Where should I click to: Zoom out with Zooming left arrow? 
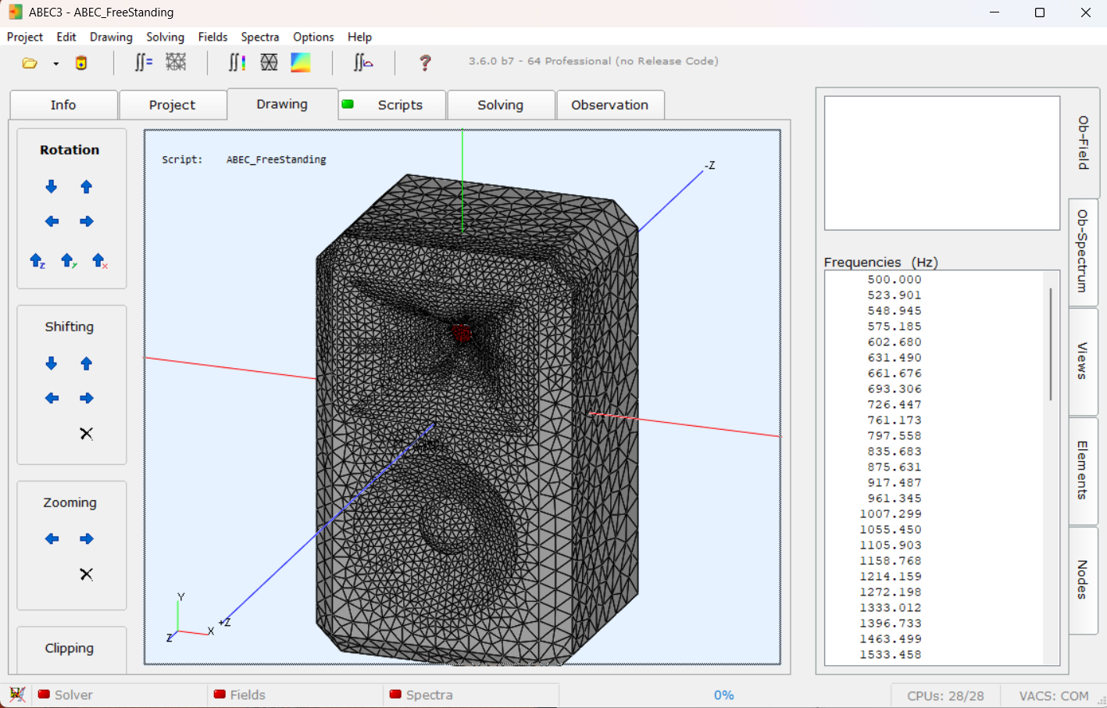pos(52,539)
